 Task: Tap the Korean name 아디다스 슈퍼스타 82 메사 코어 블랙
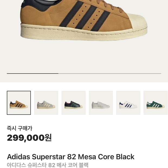(47, 165)
